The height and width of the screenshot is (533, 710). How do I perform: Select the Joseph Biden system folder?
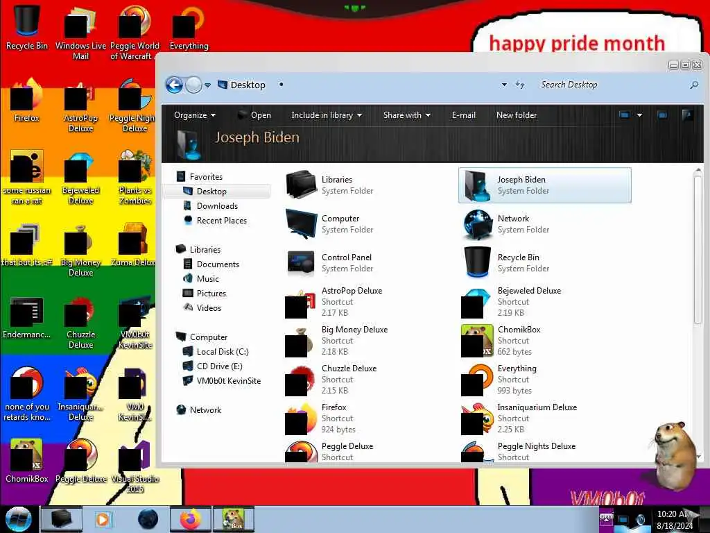click(545, 185)
